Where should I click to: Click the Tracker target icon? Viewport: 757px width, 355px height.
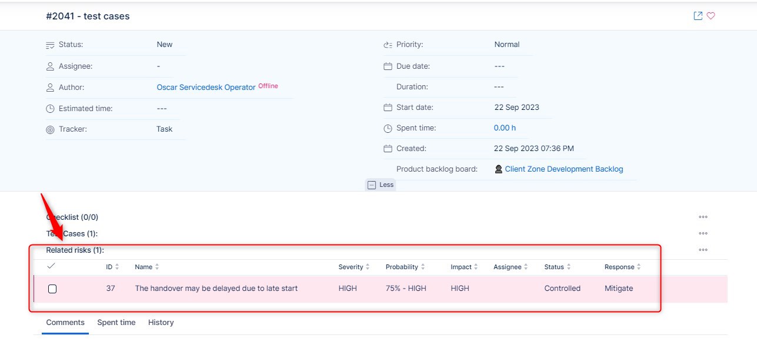(x=50, y=129)
